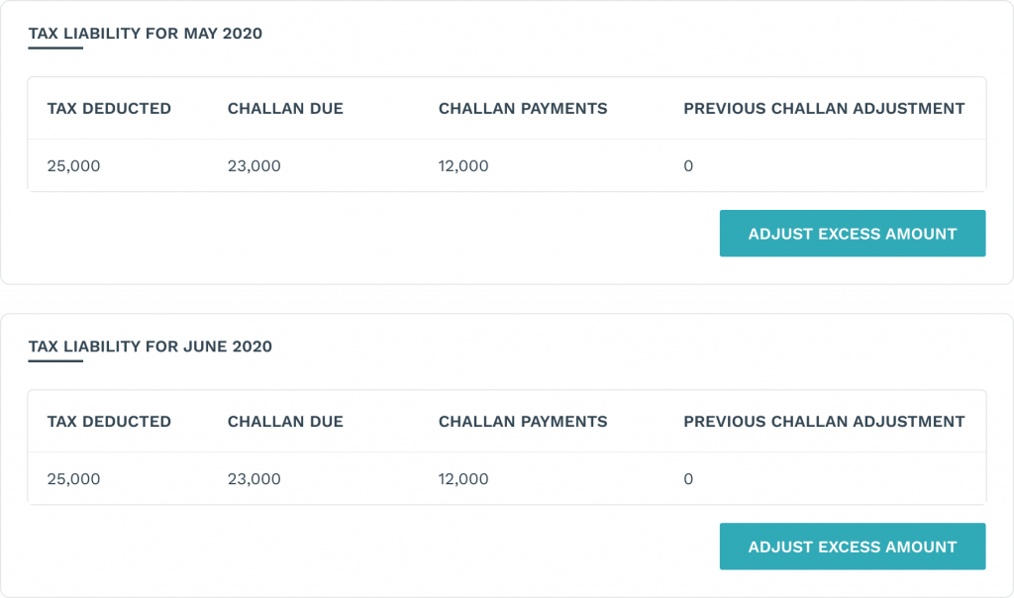The height and width of the screenshot is (598, 1014).
Task: Click the Tax Deducted column header in May table
Action: 109,109
